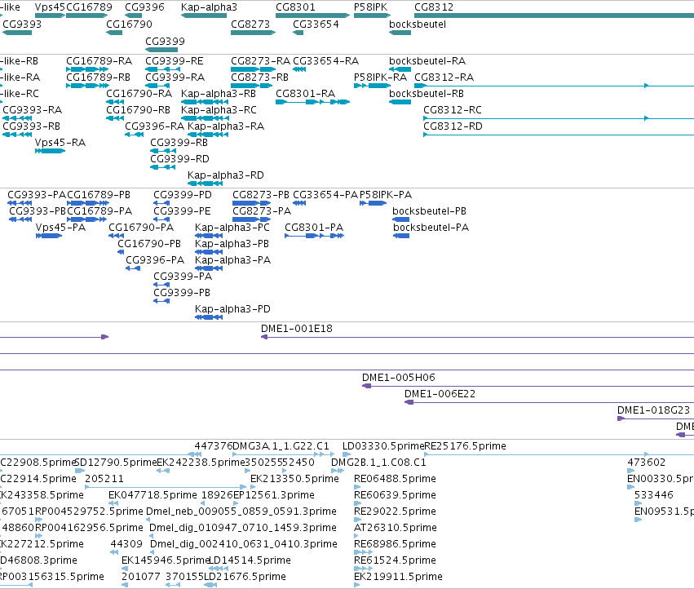The width and height of the screenshot is (694, 589).
Task: Click EST RE25176.5prime
Action: tap(559, 454)
